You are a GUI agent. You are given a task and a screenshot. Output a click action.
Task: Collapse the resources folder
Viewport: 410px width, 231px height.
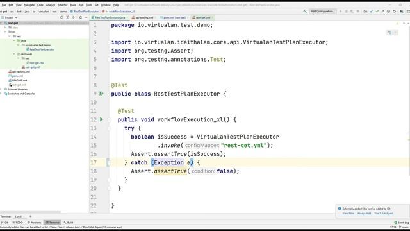(x=14, y=54)
